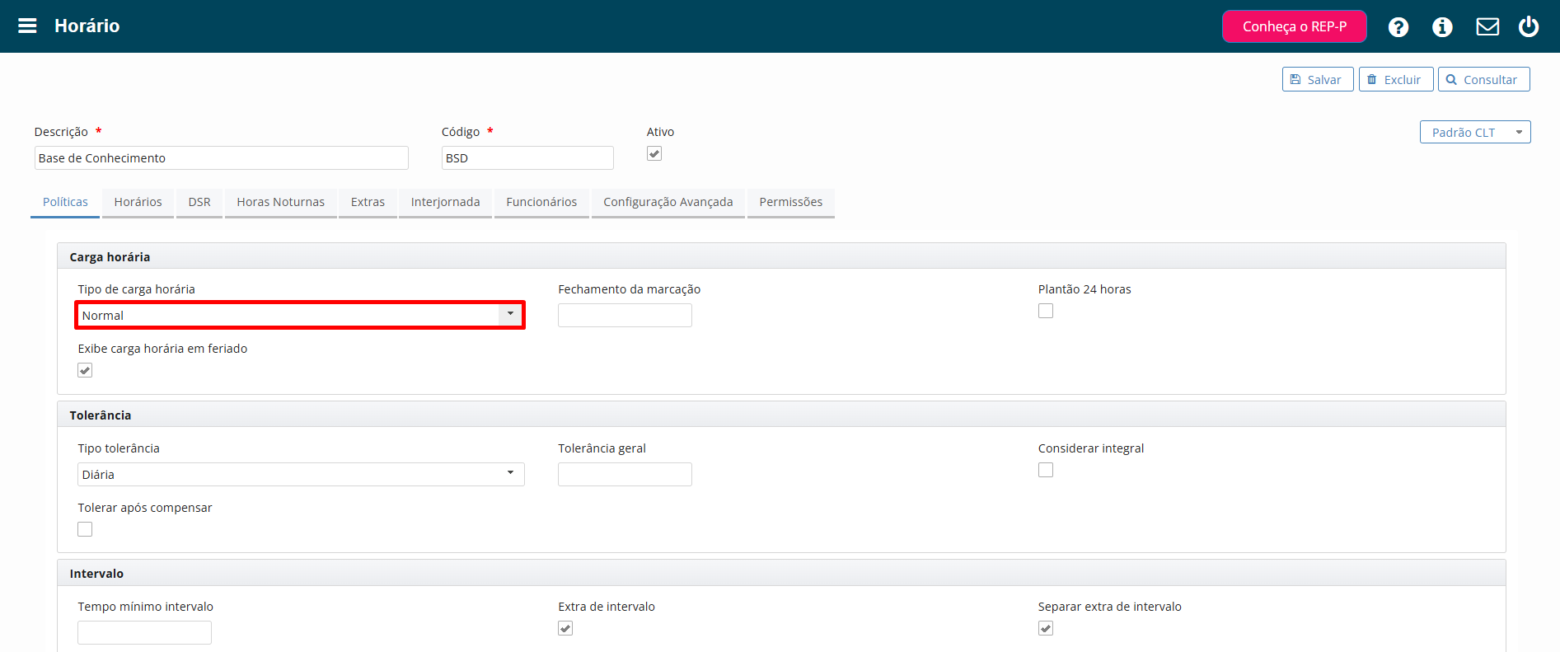Open the Extras tab
The image size is (1560, 652).
pyautogui.click(x=368, y=202)
